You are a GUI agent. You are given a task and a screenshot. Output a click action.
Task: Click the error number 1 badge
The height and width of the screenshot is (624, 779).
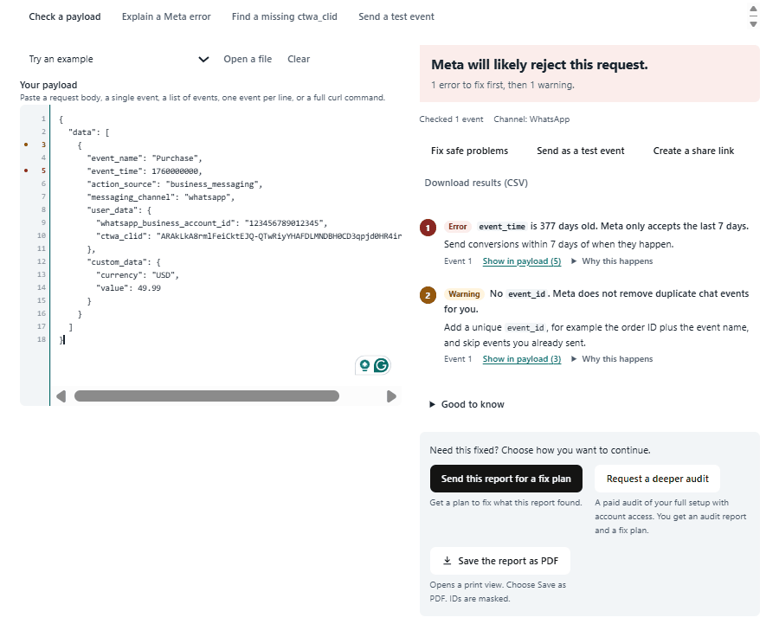click(428, 228)
